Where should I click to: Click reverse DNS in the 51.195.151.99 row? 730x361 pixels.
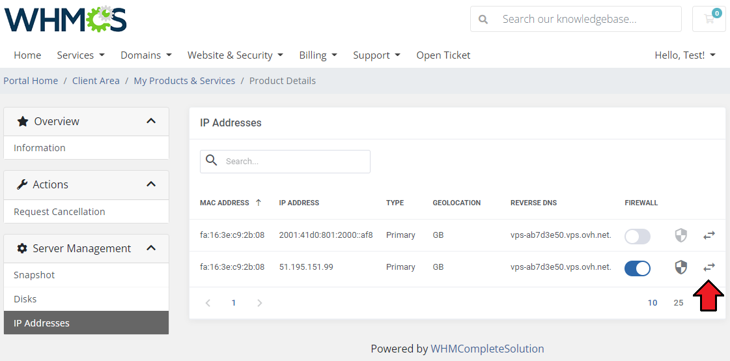tap(561, 267)
